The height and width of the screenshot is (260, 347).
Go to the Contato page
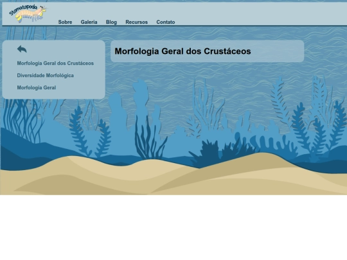166,22
